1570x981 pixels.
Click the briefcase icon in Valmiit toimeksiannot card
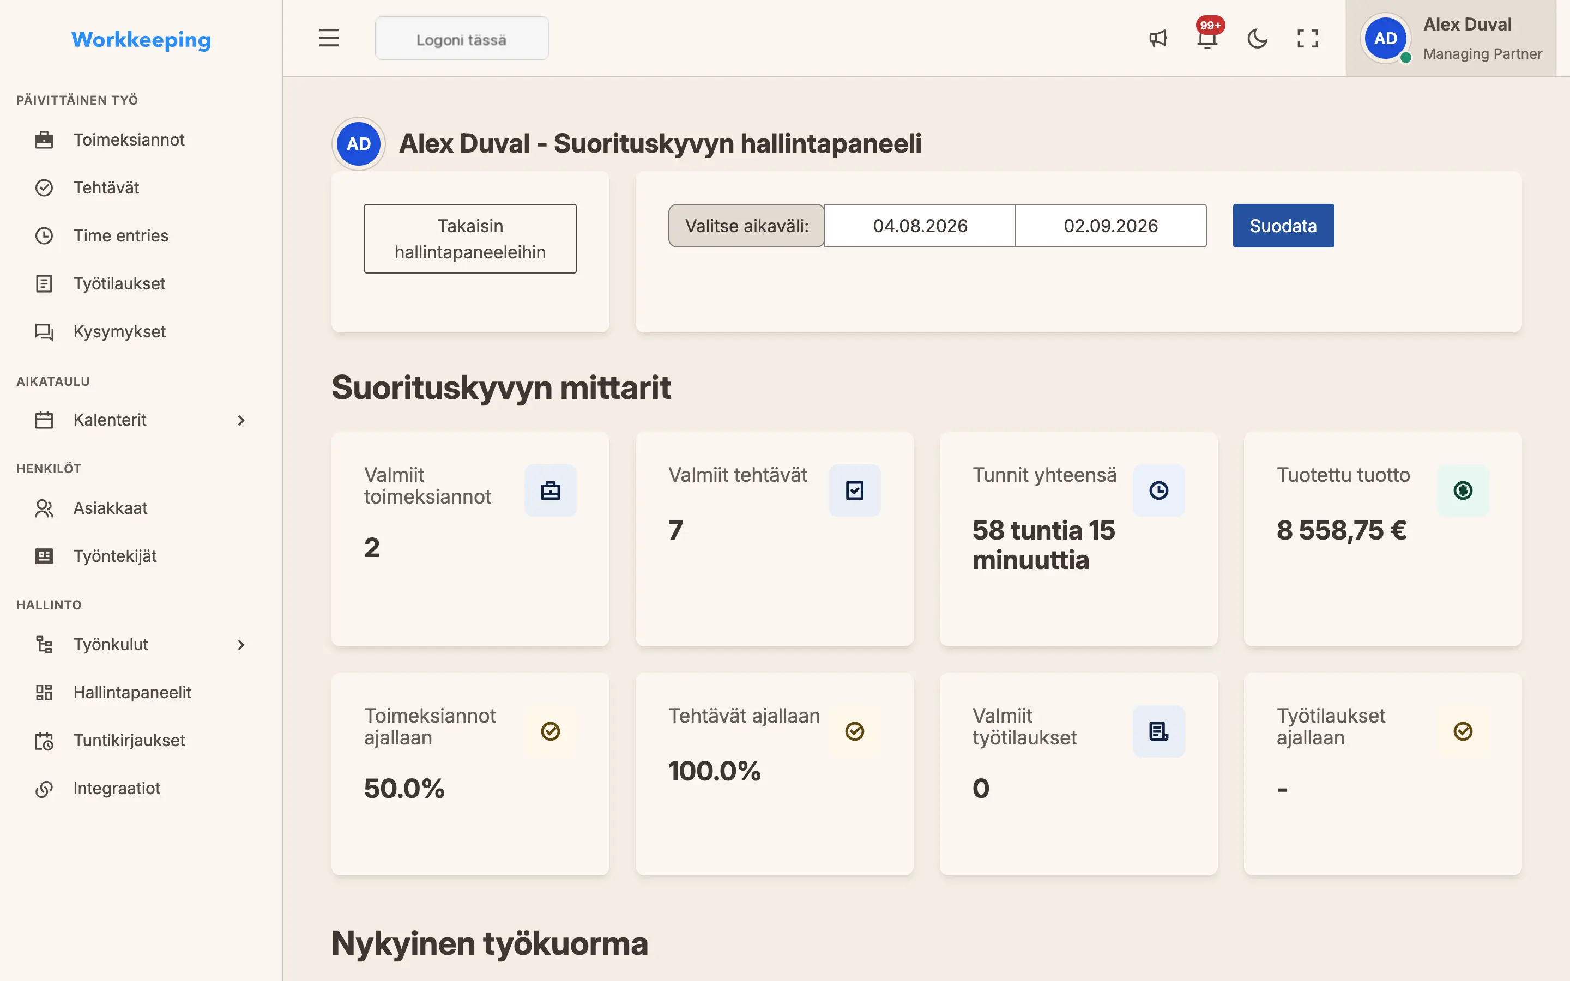pos(550,491)
